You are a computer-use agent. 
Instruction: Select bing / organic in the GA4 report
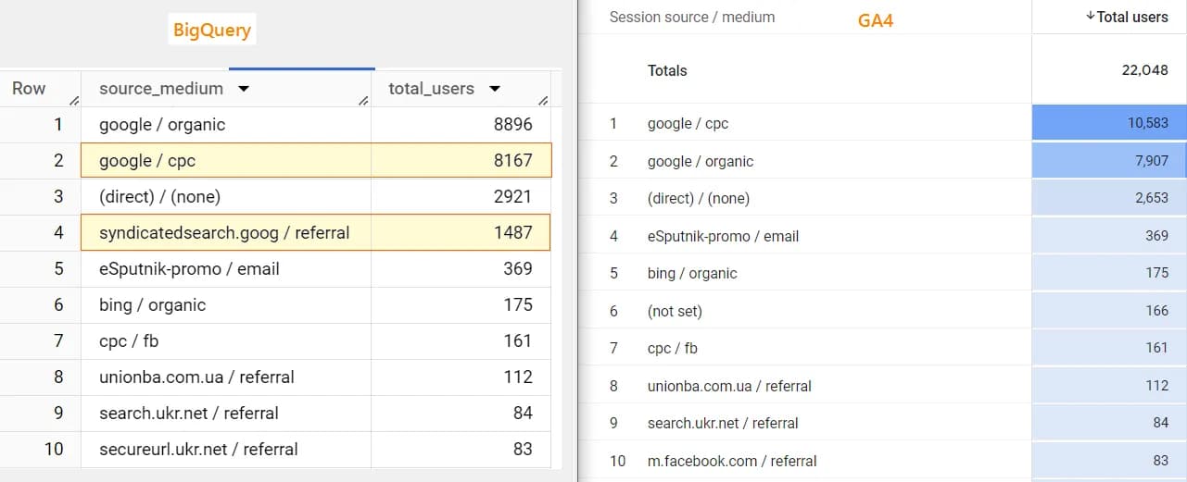(x=692, y=273)
